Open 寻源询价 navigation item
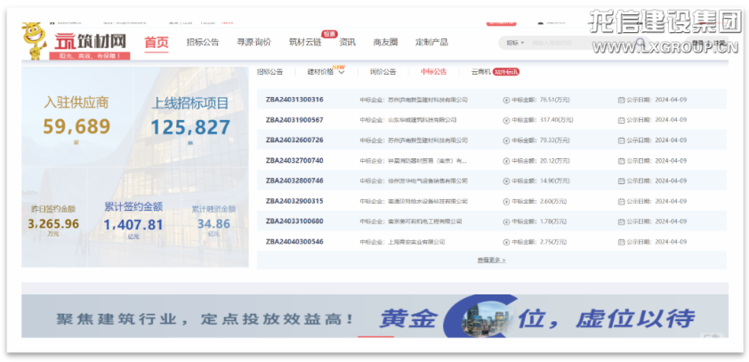749x362 pixels. pos(254,42)
